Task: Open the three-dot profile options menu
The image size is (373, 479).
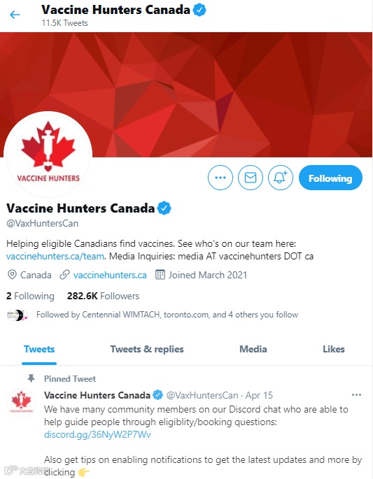Action: tap(220, 178)
